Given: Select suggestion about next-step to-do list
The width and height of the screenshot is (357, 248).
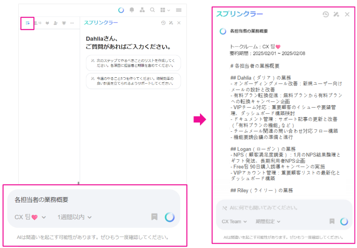Looking at the screenshot, I should coord(133,63).
